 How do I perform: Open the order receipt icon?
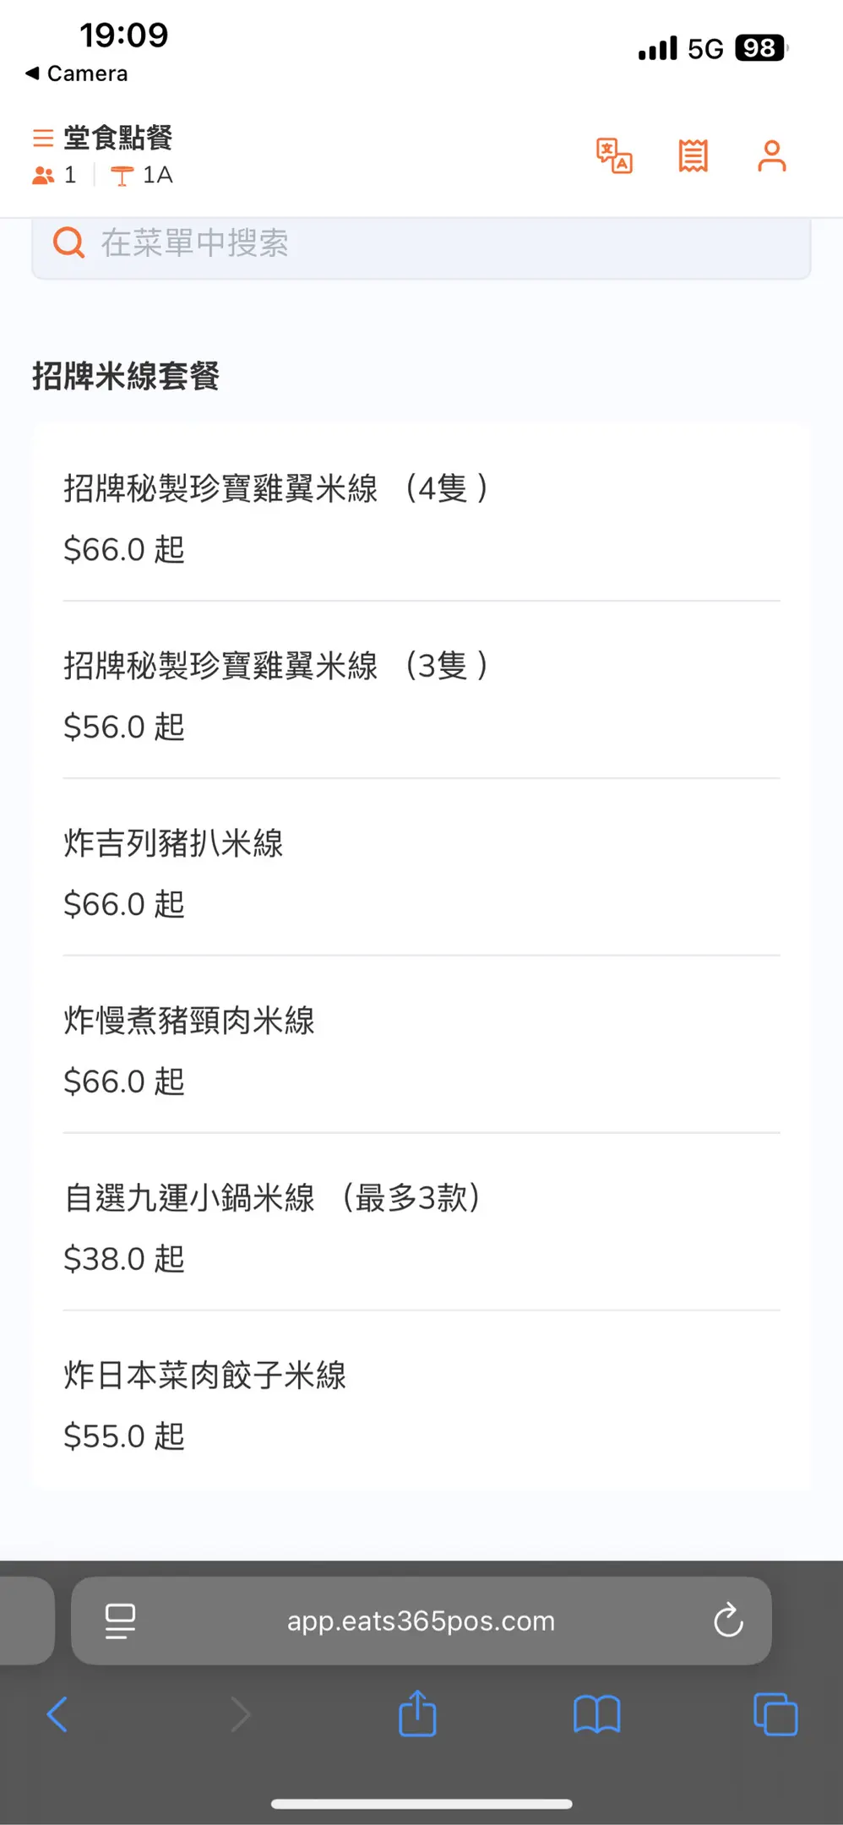click(693, 156)
